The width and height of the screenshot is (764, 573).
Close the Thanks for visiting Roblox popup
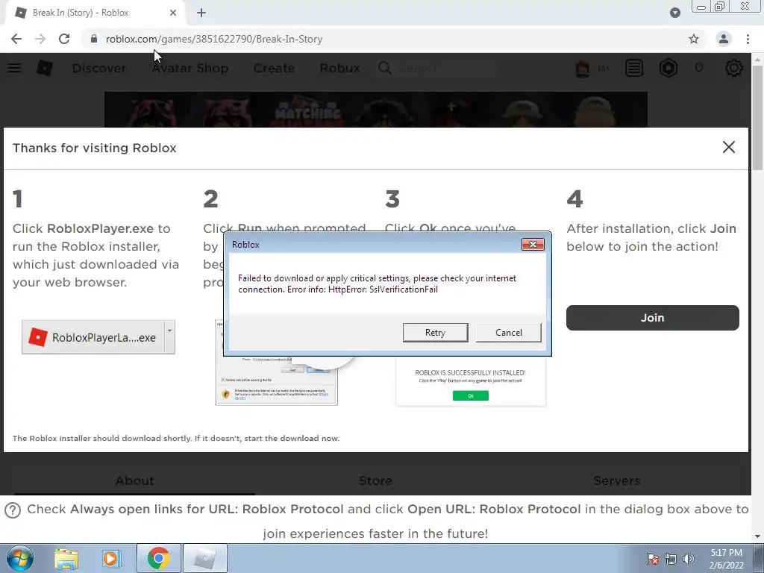coord(728,147)
